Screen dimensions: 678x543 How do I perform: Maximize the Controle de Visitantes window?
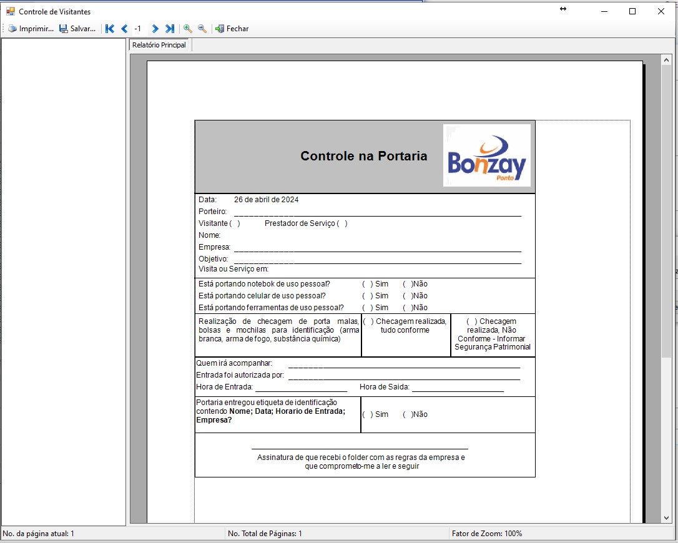pyautogui.click(x=632, y=11)
